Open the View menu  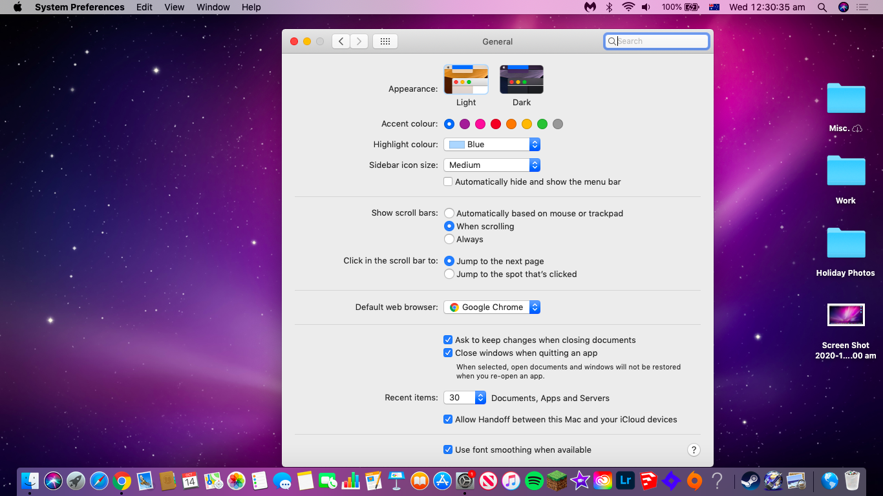pyautogui.click(x=174, y=7)
